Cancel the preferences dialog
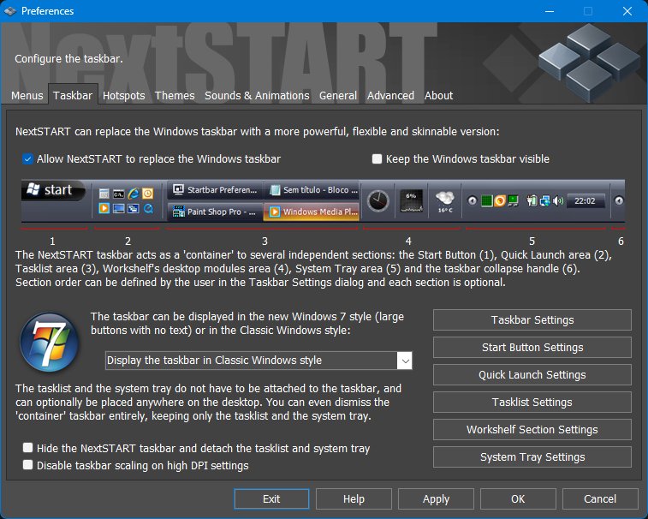Viewport: 648px width, 519px height. [x=600, y=498]
